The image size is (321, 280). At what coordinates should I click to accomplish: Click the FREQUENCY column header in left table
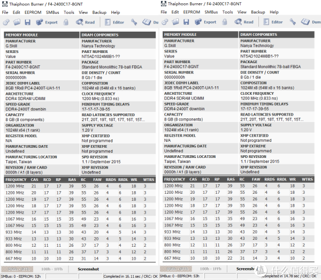(x=16, y=180)
